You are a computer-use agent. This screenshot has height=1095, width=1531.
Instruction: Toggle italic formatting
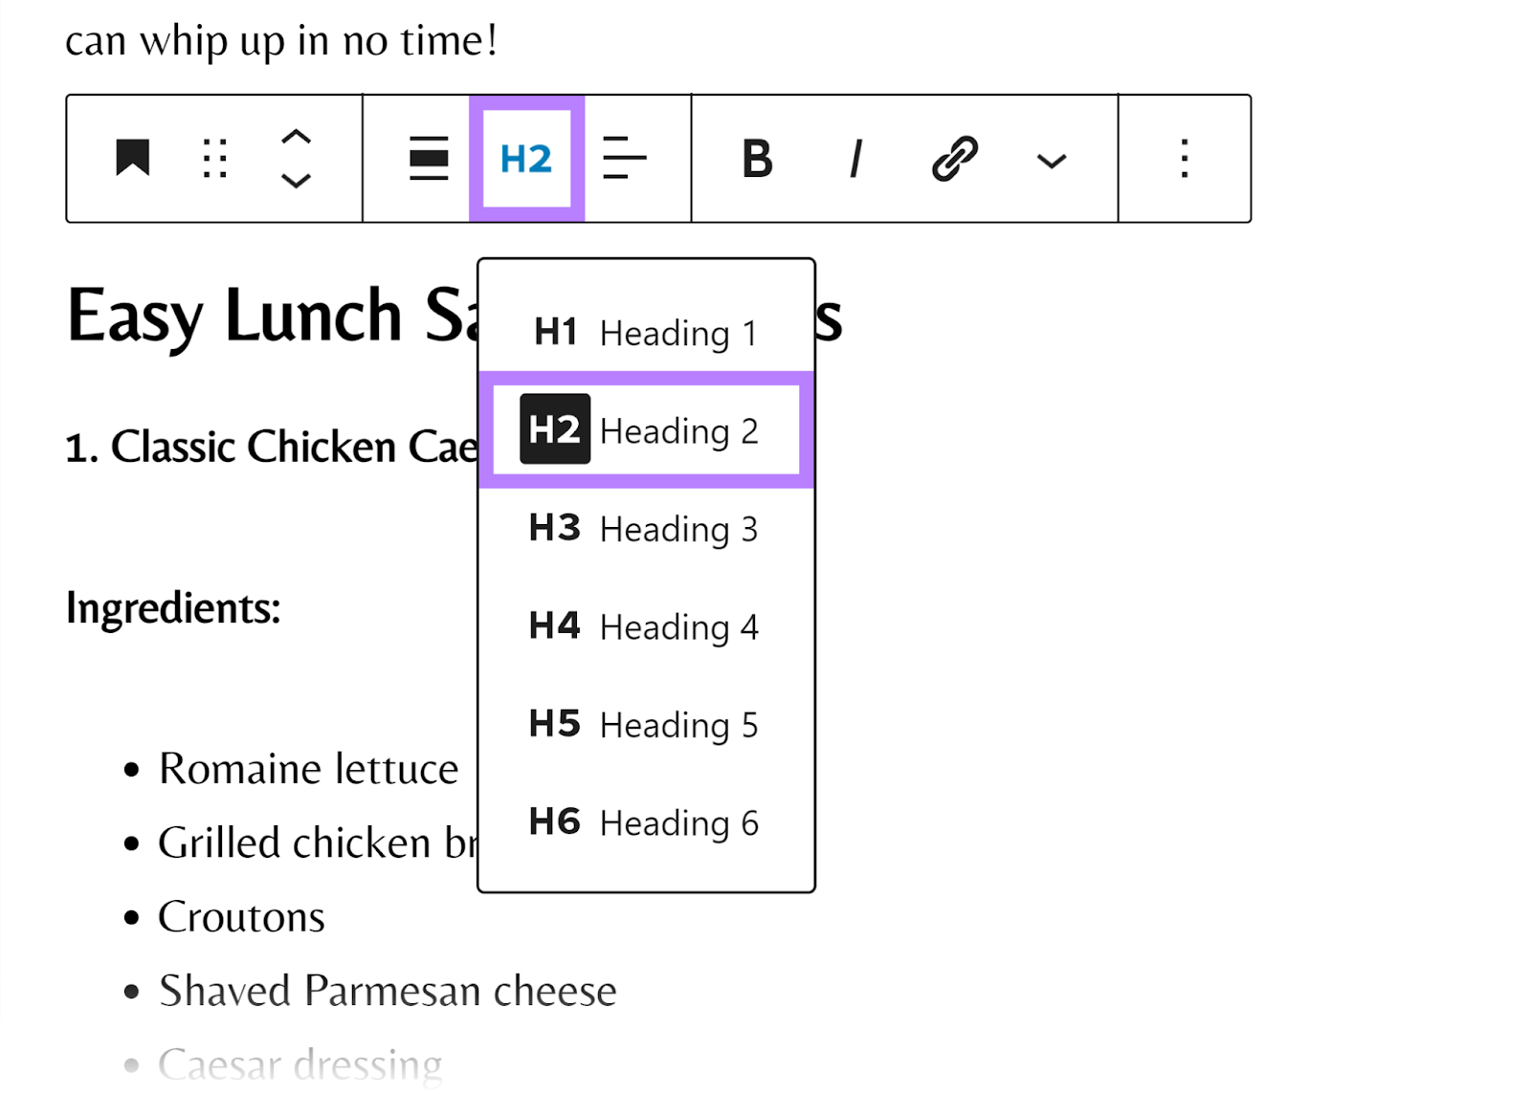pyautogui.click(x=854, y=158)
